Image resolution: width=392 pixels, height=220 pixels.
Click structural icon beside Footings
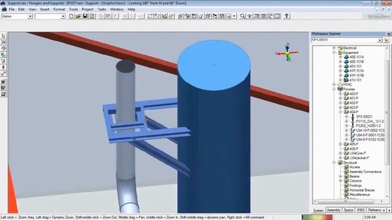[x=346, y=186]
